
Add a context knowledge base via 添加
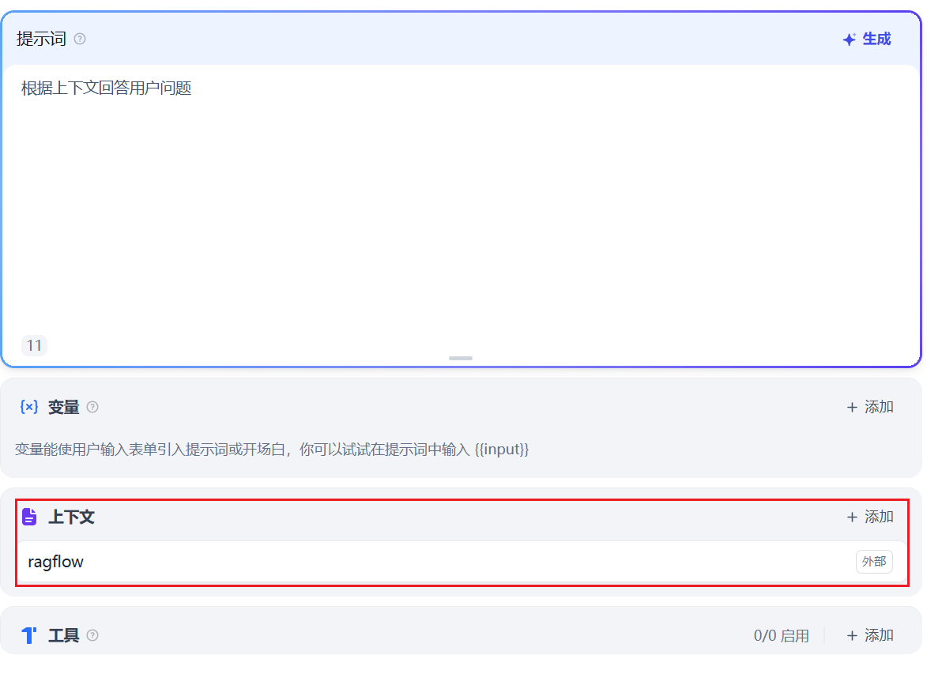click(869, 517)
